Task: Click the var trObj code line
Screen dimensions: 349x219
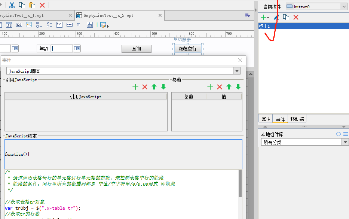Action: pyautogui.click(x=43, y=208)
